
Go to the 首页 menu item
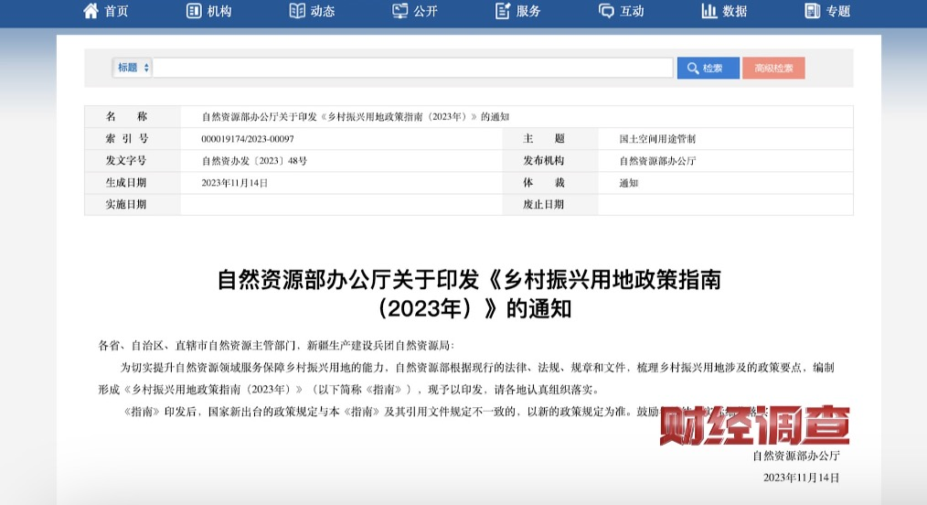[117, 11]
